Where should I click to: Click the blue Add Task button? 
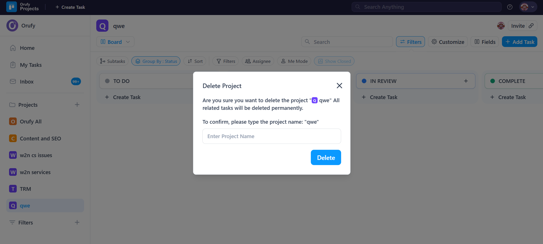pos(519,42)
